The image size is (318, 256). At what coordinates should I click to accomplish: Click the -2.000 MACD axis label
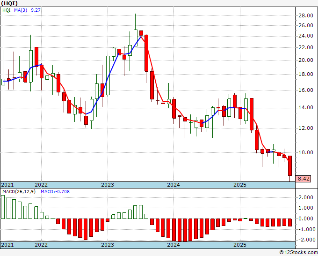click(304, 240)
